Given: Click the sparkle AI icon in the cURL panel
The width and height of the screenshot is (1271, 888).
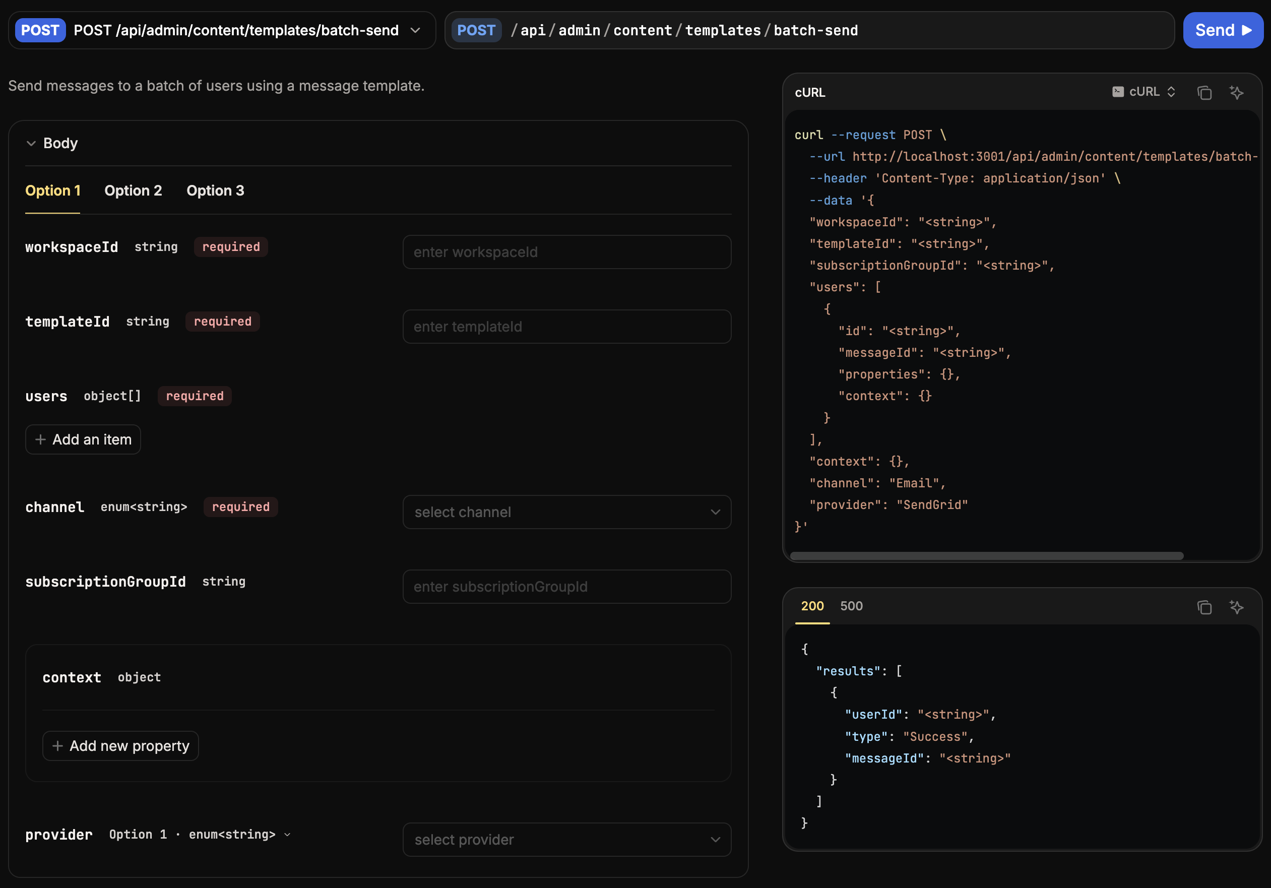Looking at the screenshot, I should (1236, 92).
